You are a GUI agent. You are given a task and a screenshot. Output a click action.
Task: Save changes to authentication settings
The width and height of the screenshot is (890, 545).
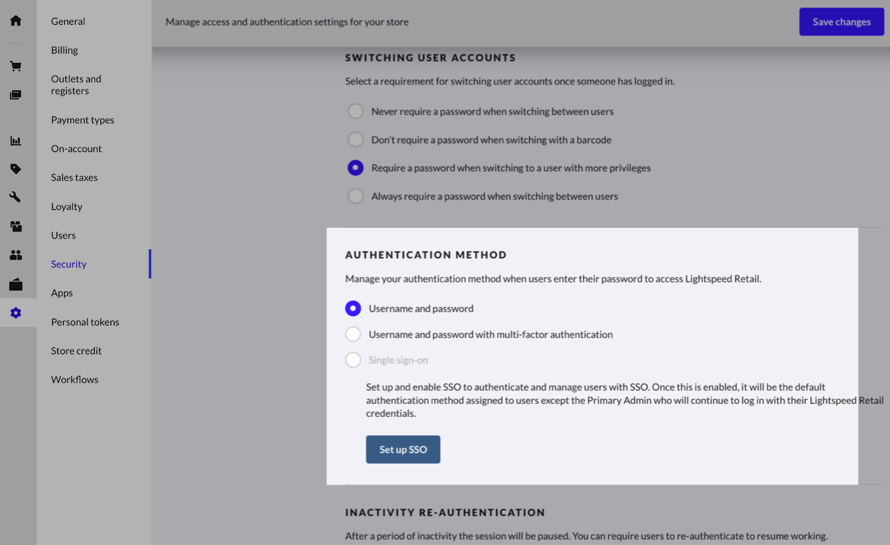(841, 21)
